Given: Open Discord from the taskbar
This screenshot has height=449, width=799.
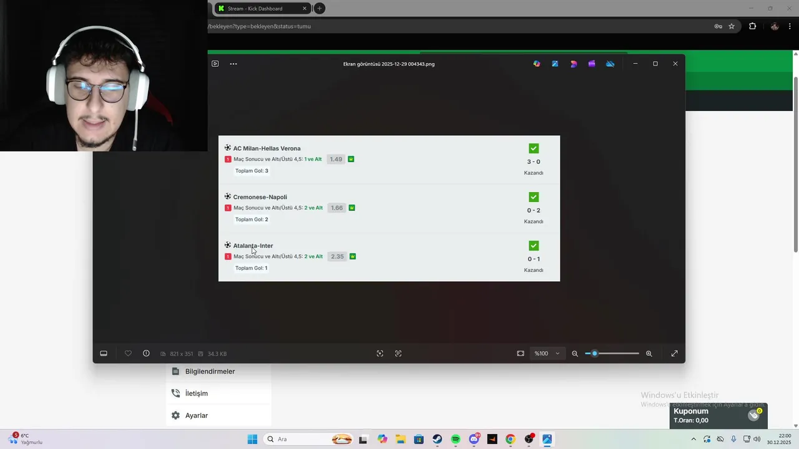Looking at the screenshot, I should tap(474, 439).
